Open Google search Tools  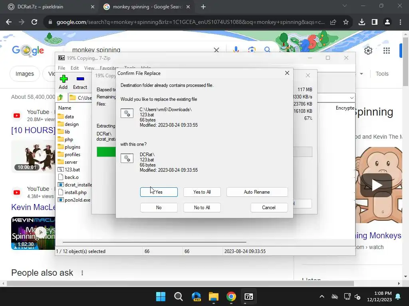pyautogui.click(x=382, y=74)
